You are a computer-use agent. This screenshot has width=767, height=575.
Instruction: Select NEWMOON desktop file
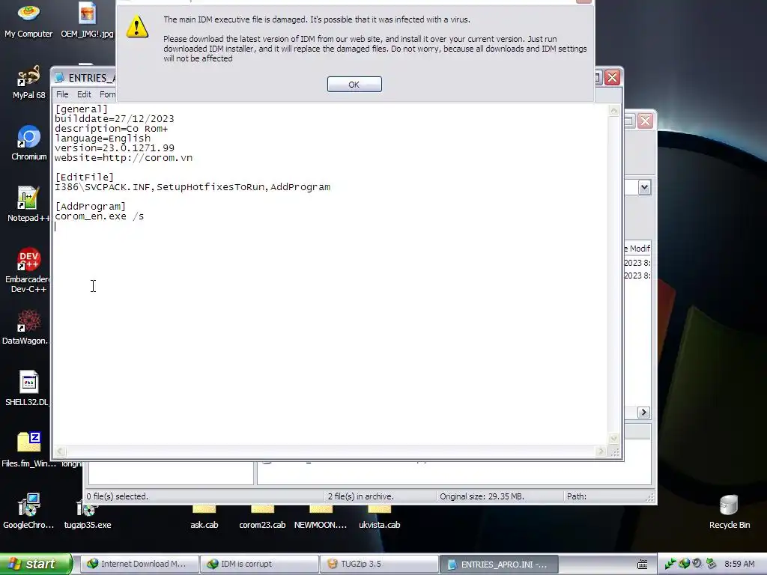[x=321, y=518]
